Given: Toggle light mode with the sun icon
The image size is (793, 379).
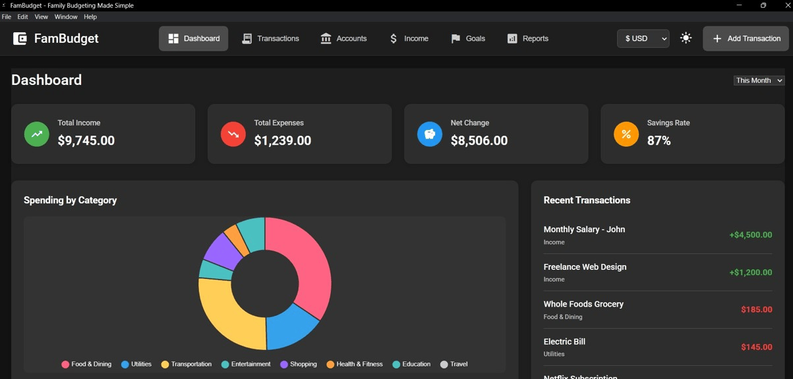Looking at the screenshot, I should (x=686, y=38).
